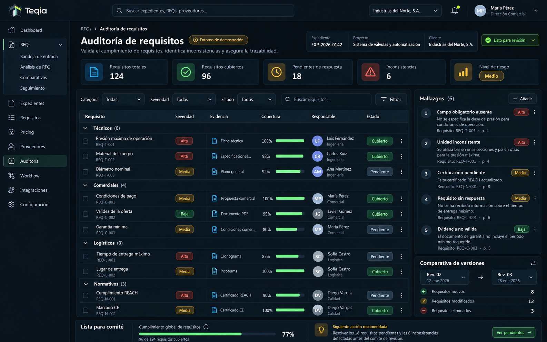The height and width of the screenshot is (342, 547).
Task: Open the Listo para revisión status dropdown
Action: (x=510, y=40)
